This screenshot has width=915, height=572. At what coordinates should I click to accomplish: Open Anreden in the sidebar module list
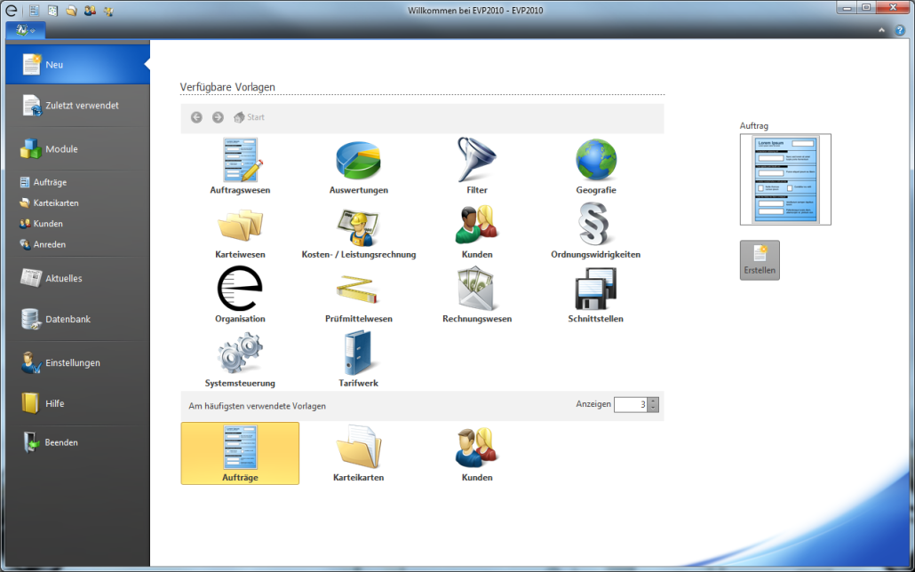(43, 244)
